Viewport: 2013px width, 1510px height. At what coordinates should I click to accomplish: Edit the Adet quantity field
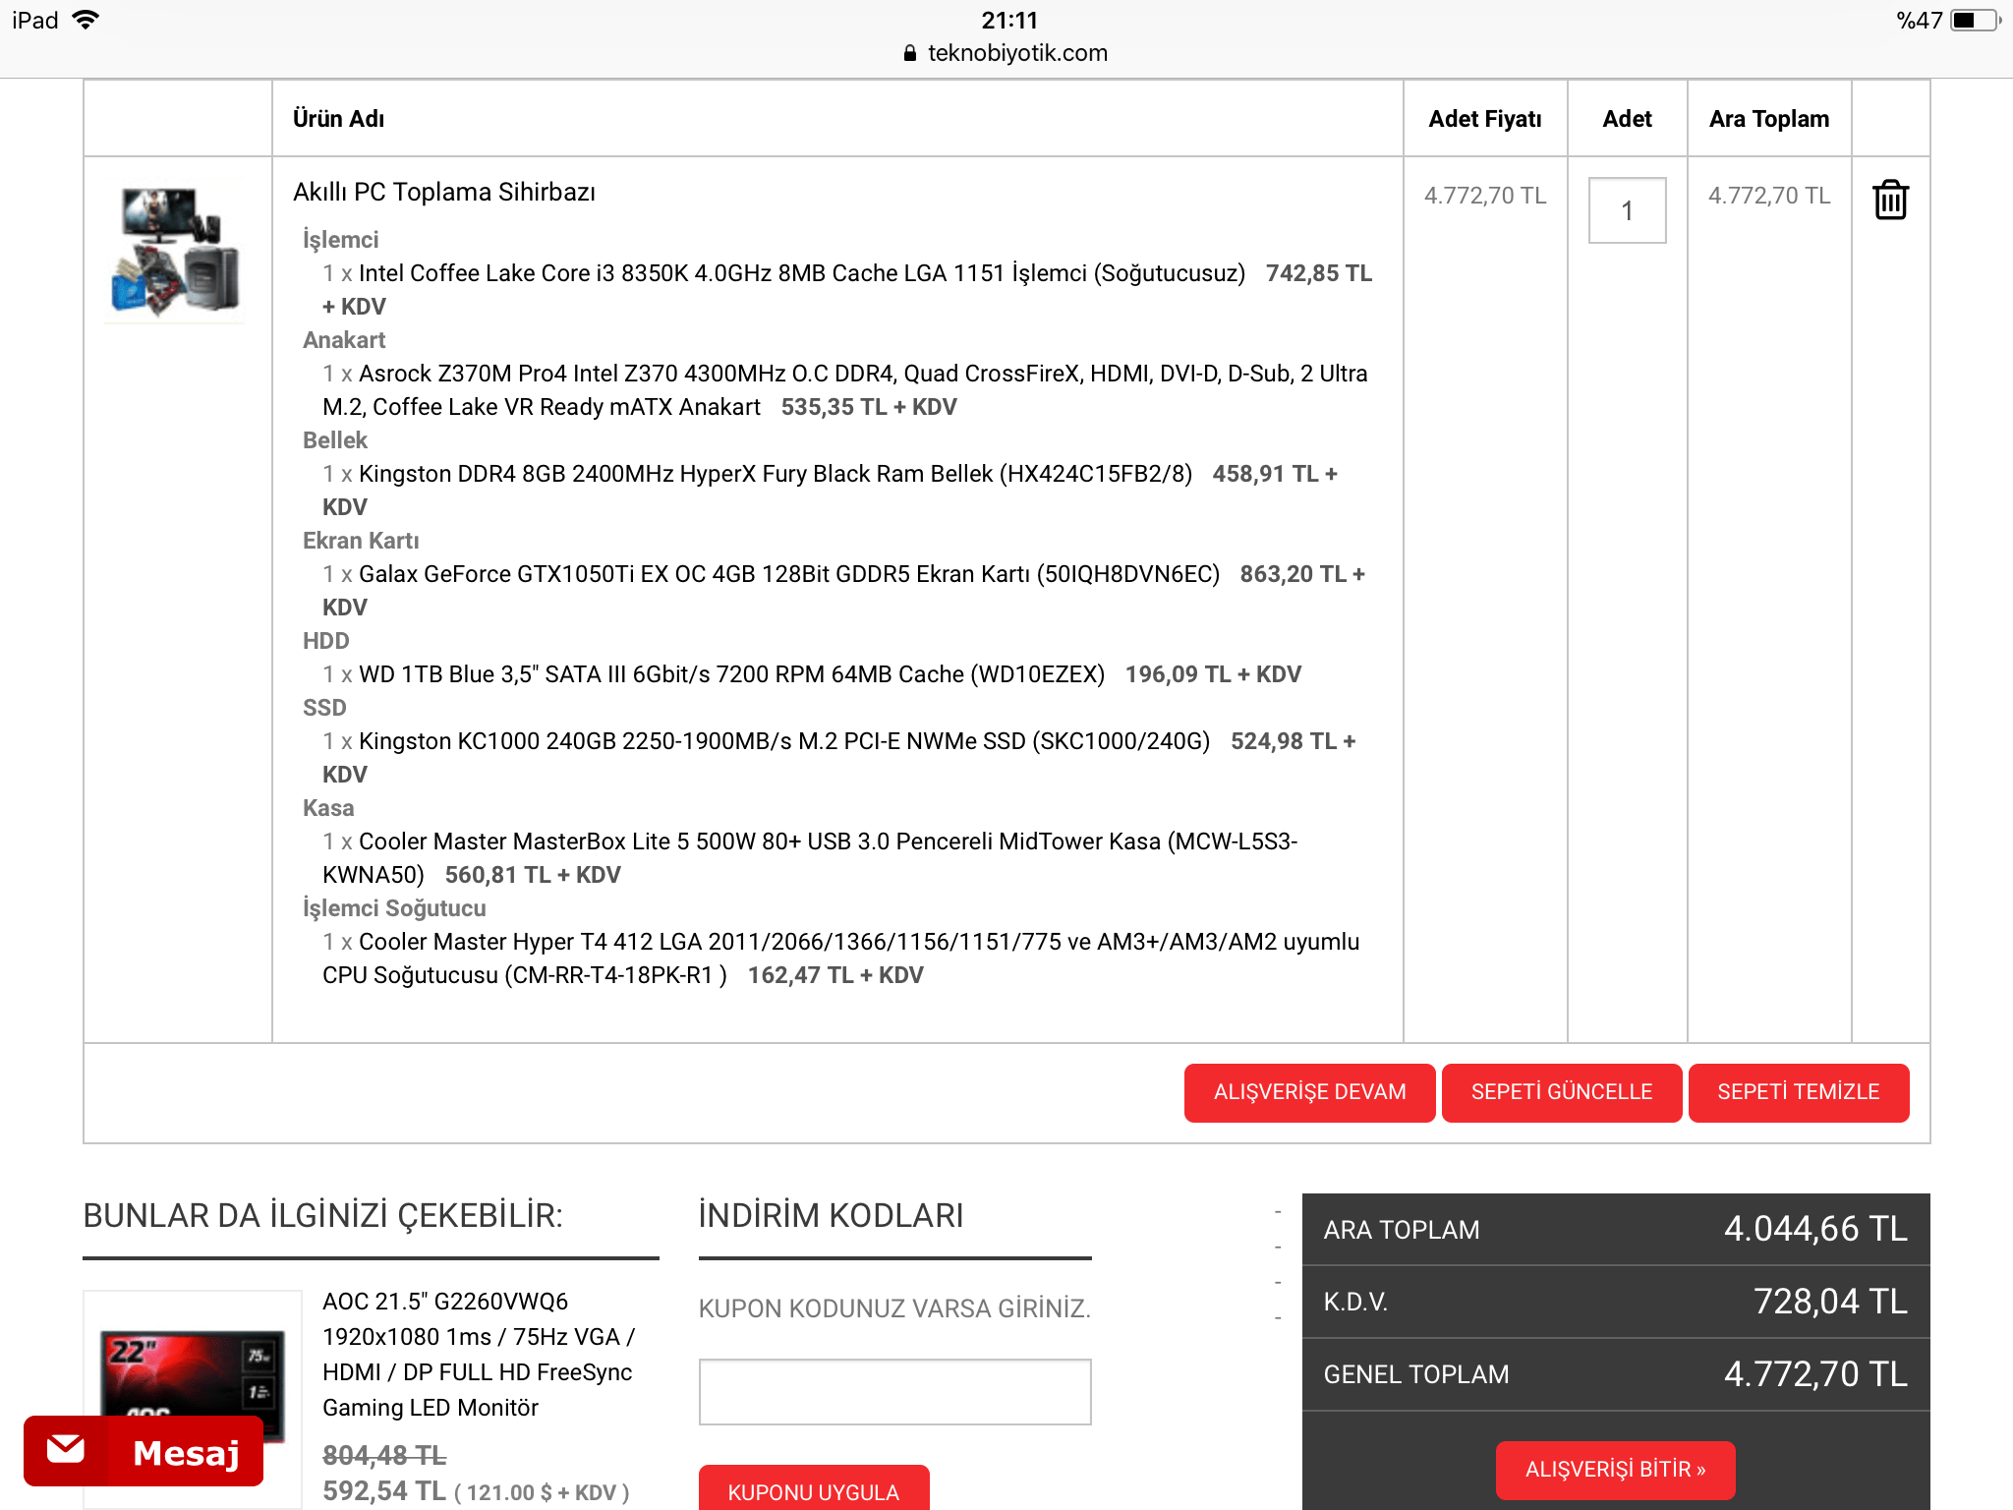tap(1627, 210)
